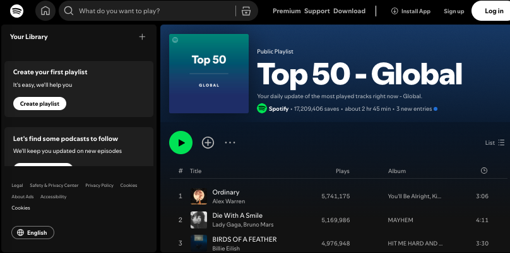Open the Download link
Image resolution: width=510 pixels, height=253 pixels.
349,11
